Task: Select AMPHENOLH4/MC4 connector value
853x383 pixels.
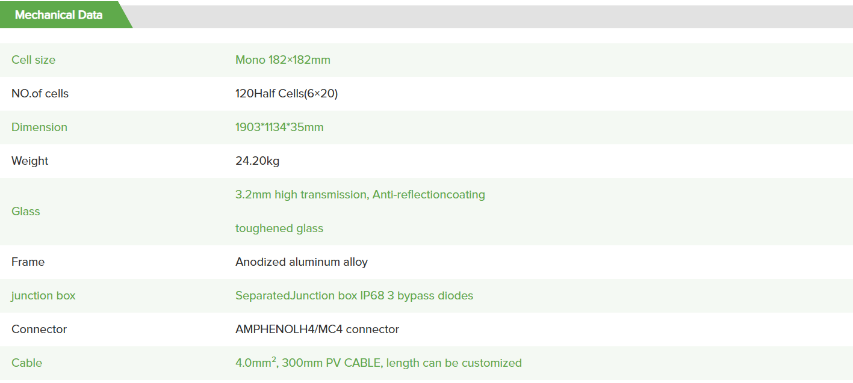Action: coord(317,329)
